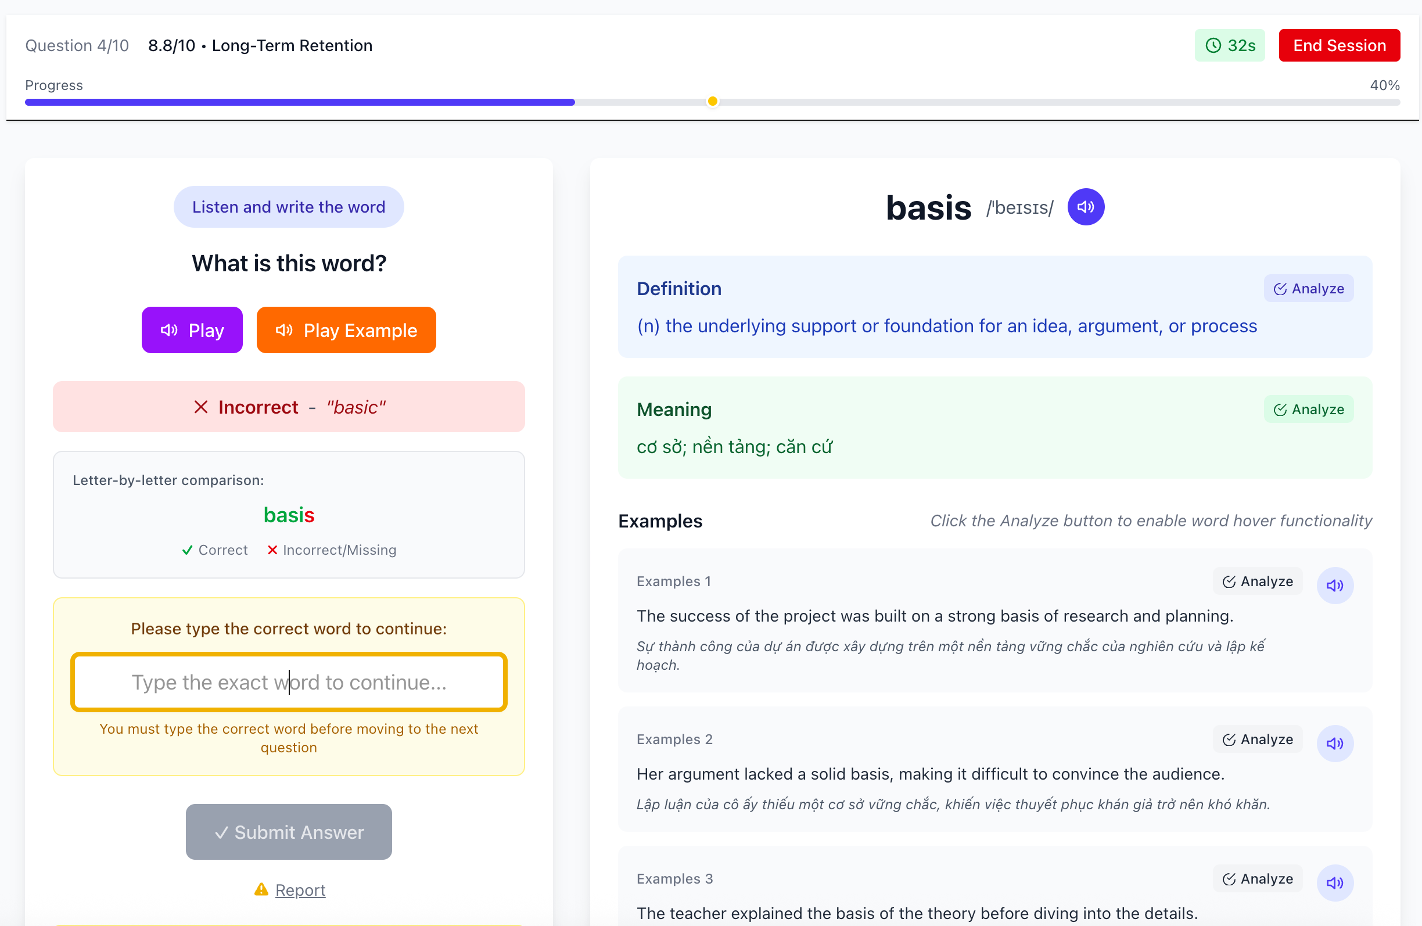Analyze the Examples 1 sentence
1422x926 pixels.
tap(1257, 582)
